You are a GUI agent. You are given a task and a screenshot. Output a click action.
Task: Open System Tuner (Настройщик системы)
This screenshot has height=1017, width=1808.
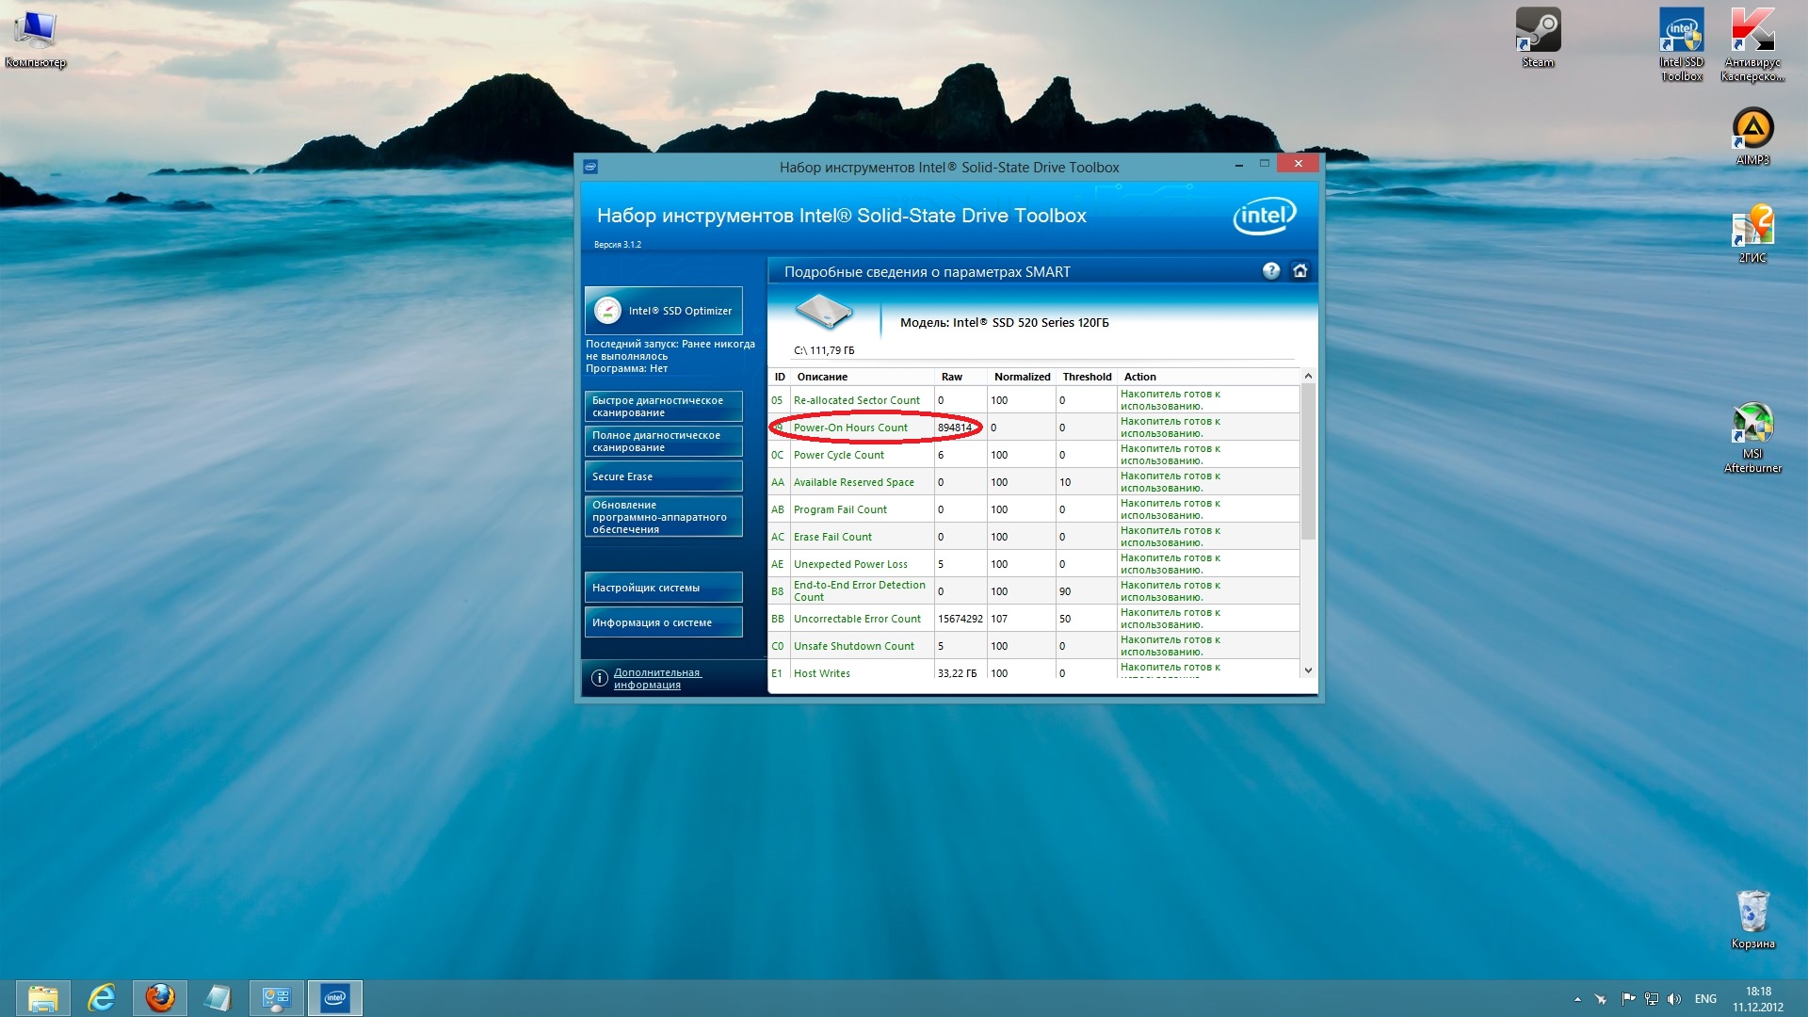(x=663, y=588)
